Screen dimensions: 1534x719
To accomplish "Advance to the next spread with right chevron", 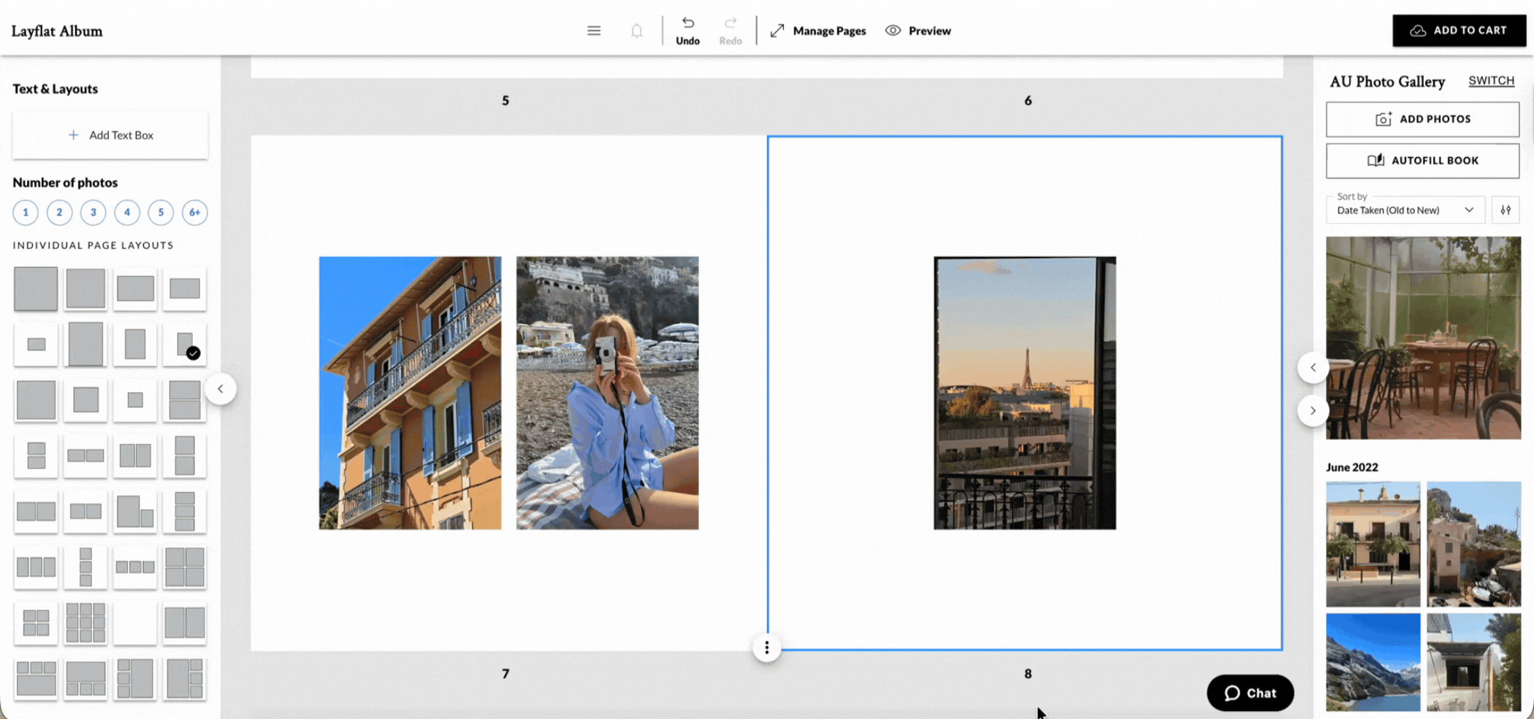I will [x=1313, y=410].
